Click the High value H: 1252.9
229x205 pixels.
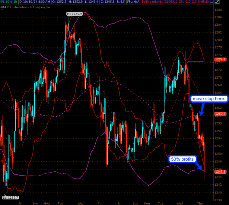[79, 2]
